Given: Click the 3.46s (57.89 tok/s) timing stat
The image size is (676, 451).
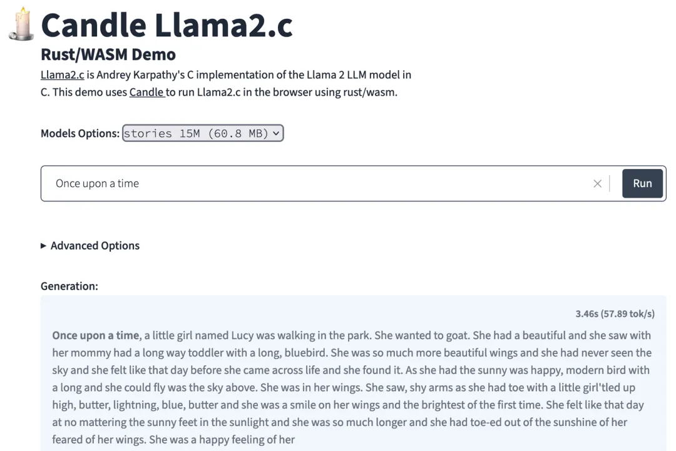Looking at the screenshot, I should click(x=615, y=314).
